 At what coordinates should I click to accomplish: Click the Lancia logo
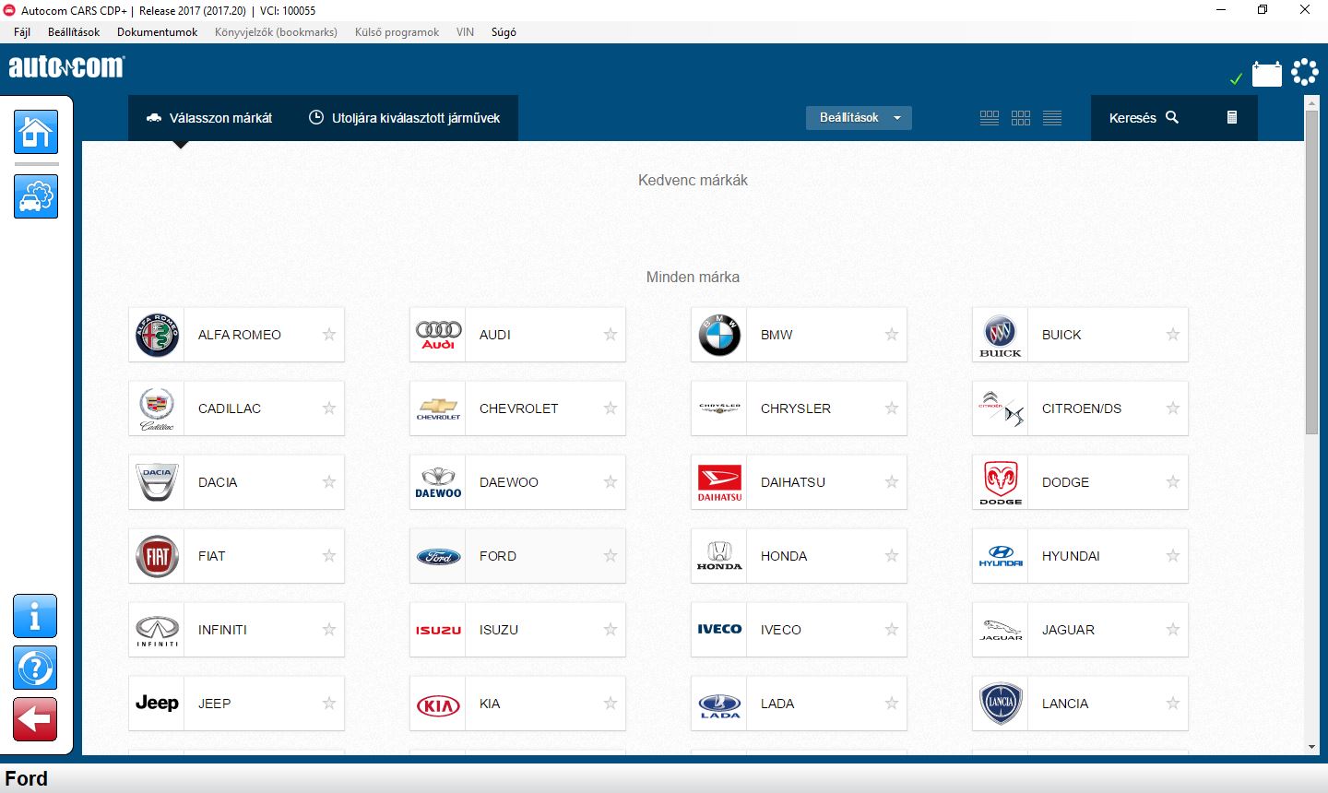[1001, 704]
